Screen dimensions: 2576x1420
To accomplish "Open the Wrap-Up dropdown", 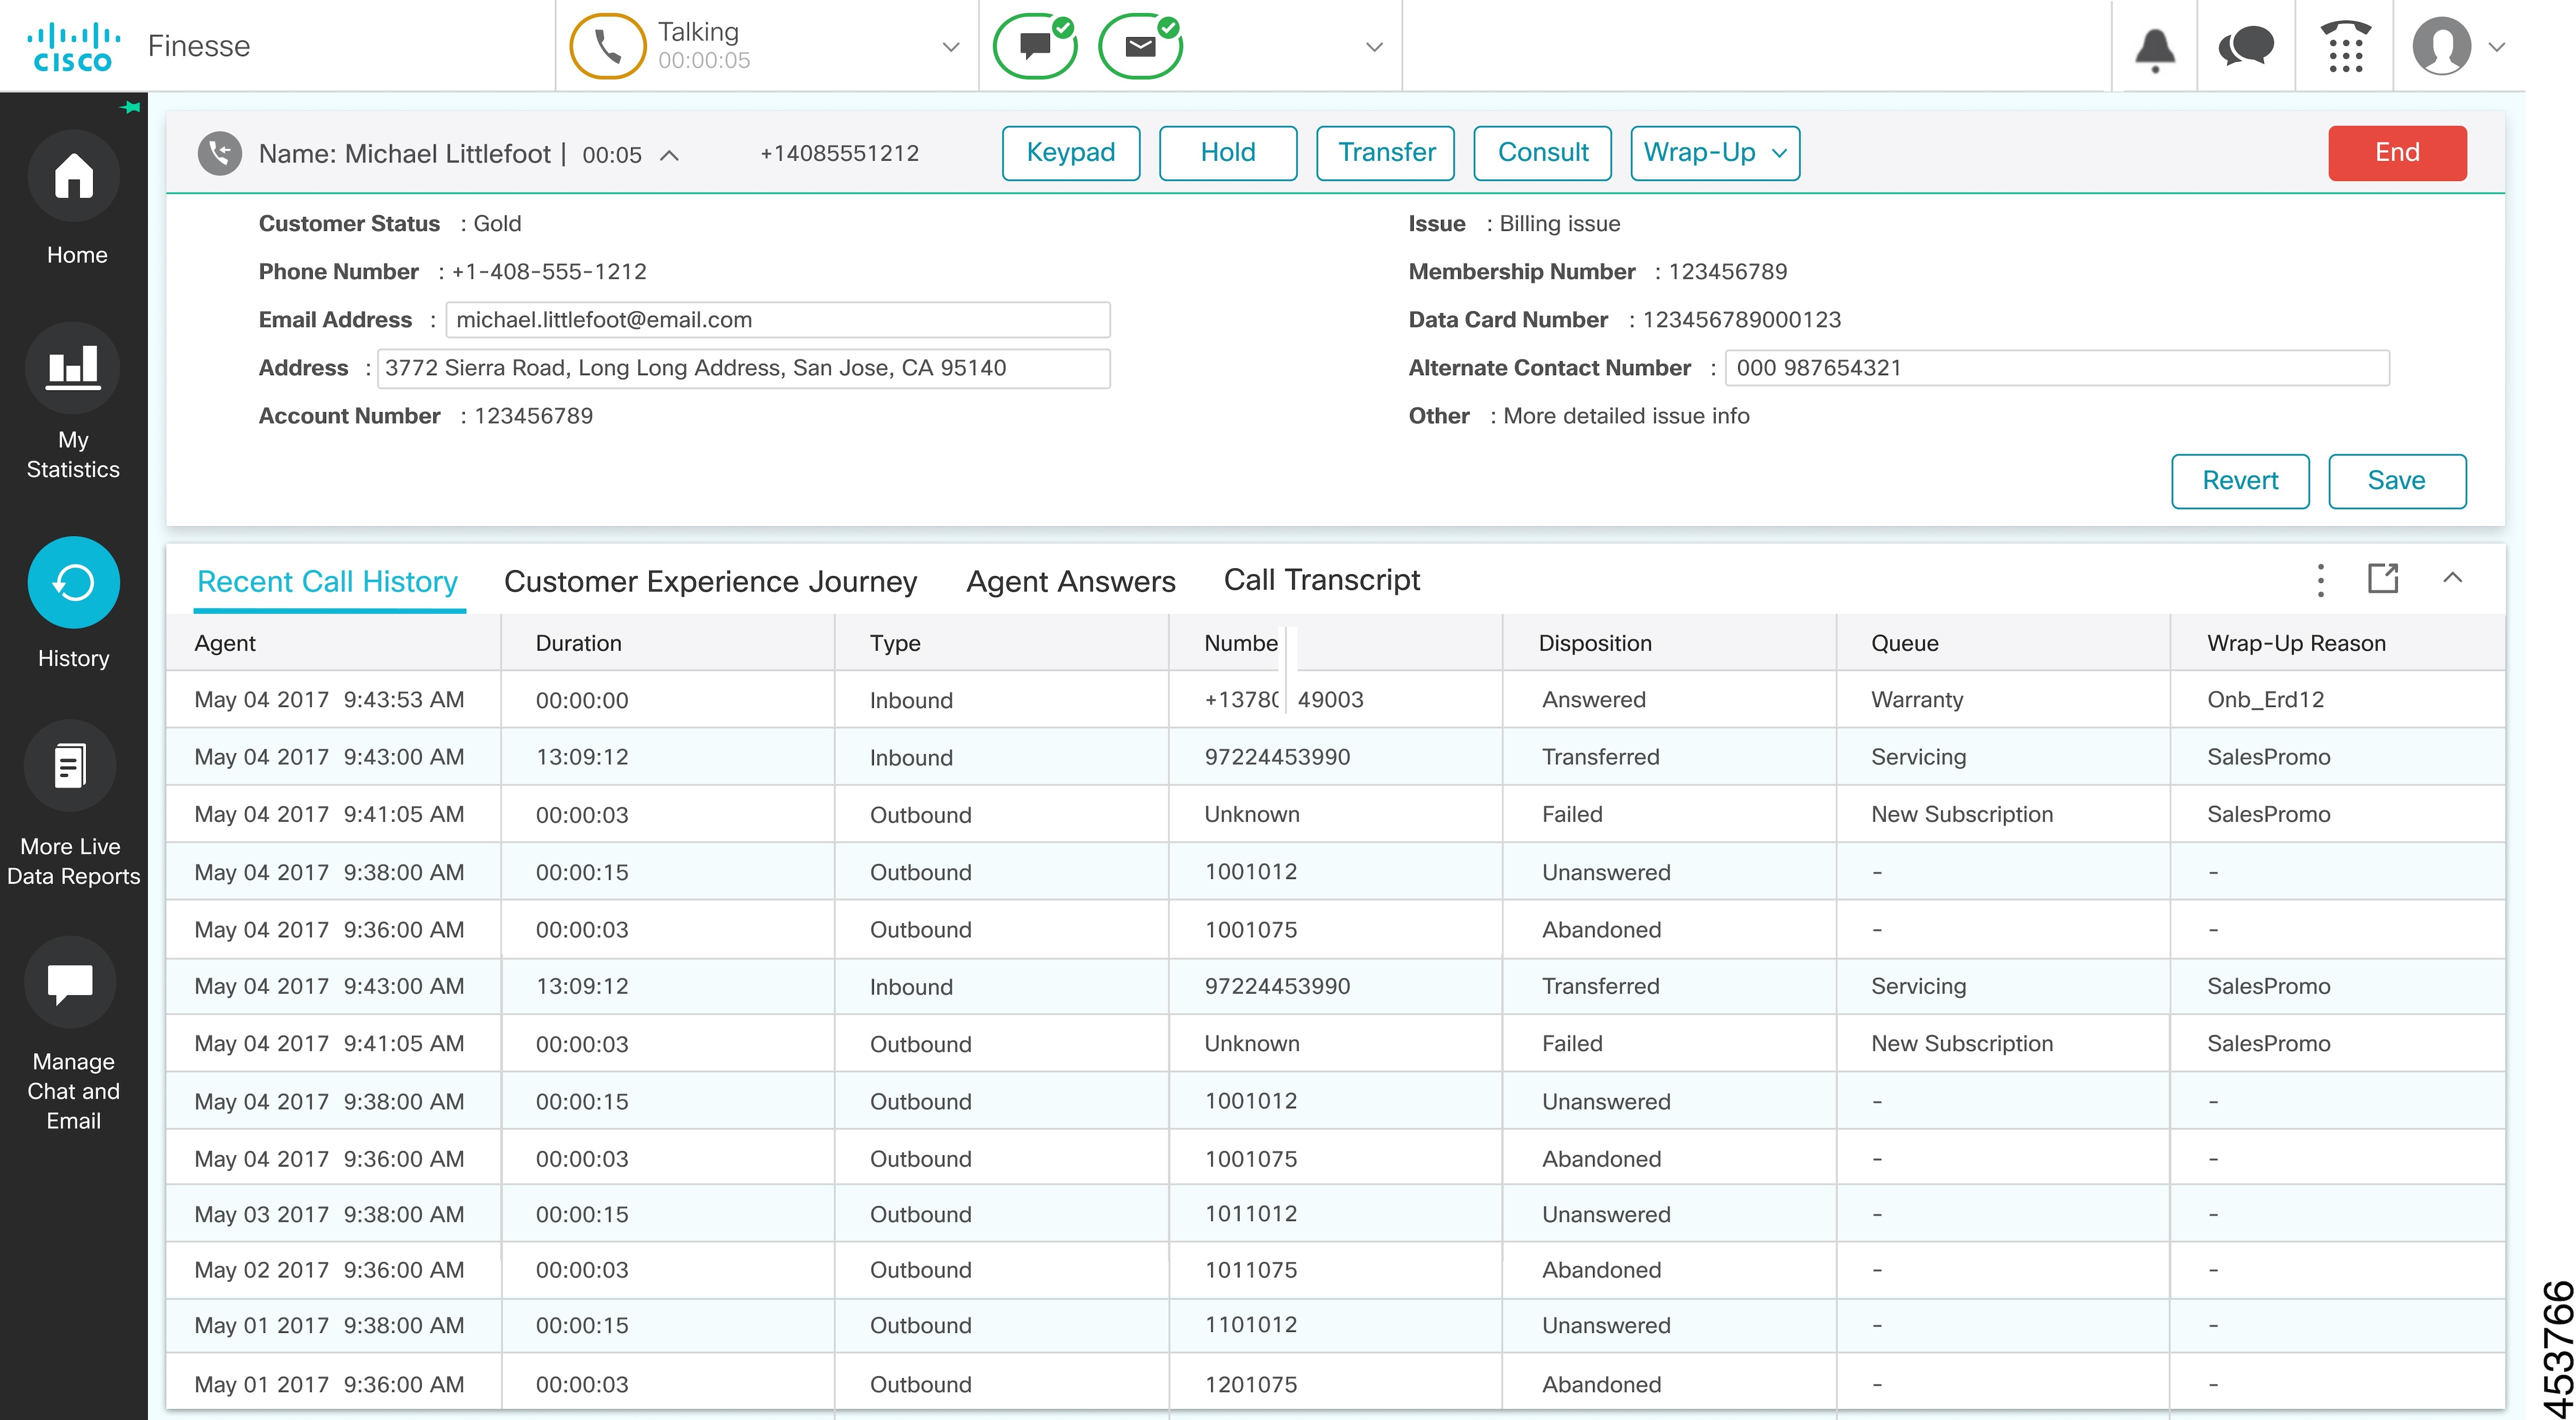I will point(1713,153).
